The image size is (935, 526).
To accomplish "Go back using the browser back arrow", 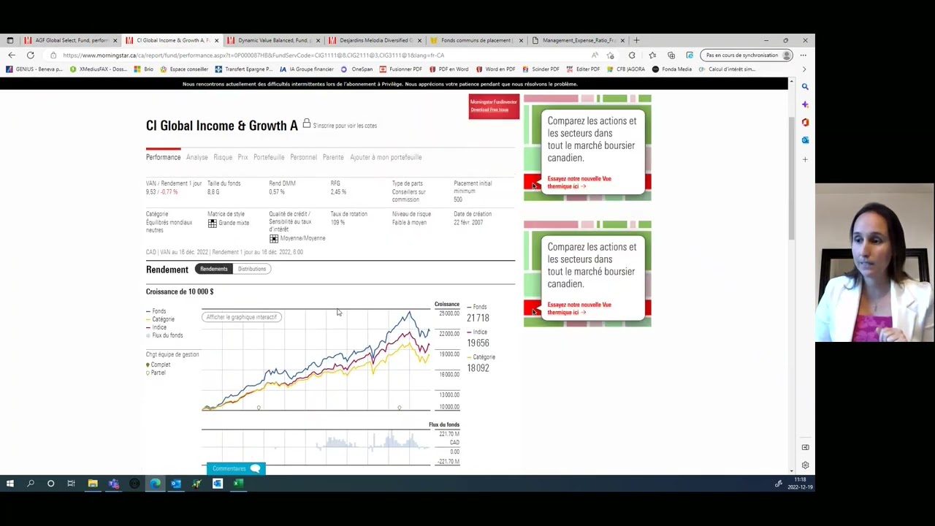I will coord(12,55).
